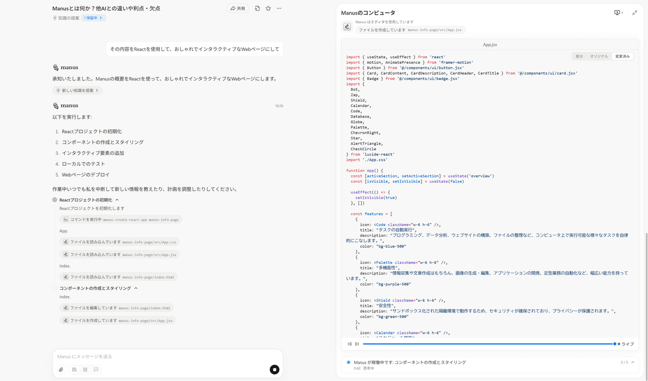Click the paperclip attach icon
Viewport: 648px width, 381px height.
[x=61, y=370]
